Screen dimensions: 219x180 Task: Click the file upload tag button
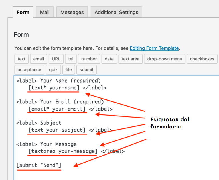(68, 69)
